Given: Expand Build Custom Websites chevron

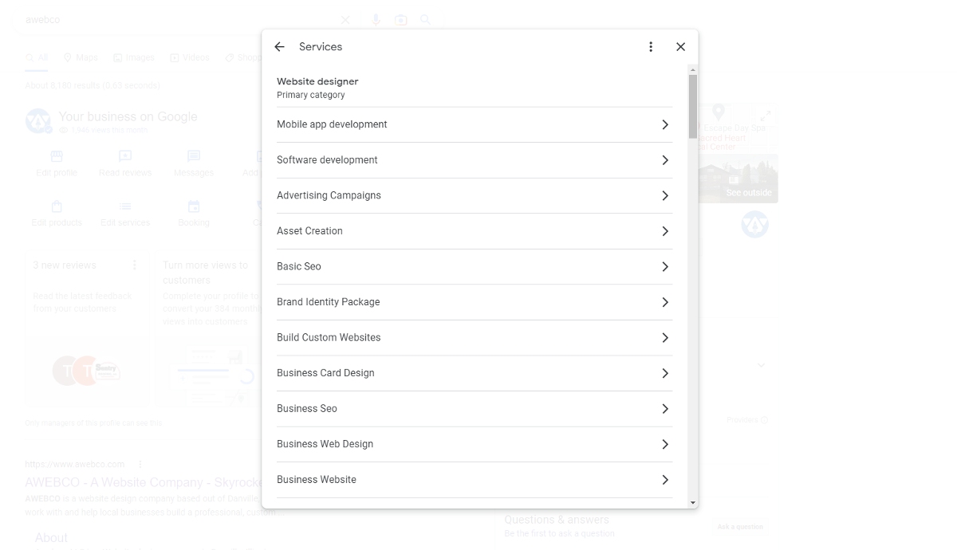Looking at the screenshot, I should [x=665, y=337].
